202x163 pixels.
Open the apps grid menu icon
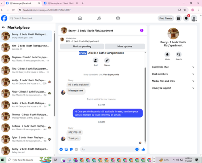pyautogui.click(x=179, y=18)
